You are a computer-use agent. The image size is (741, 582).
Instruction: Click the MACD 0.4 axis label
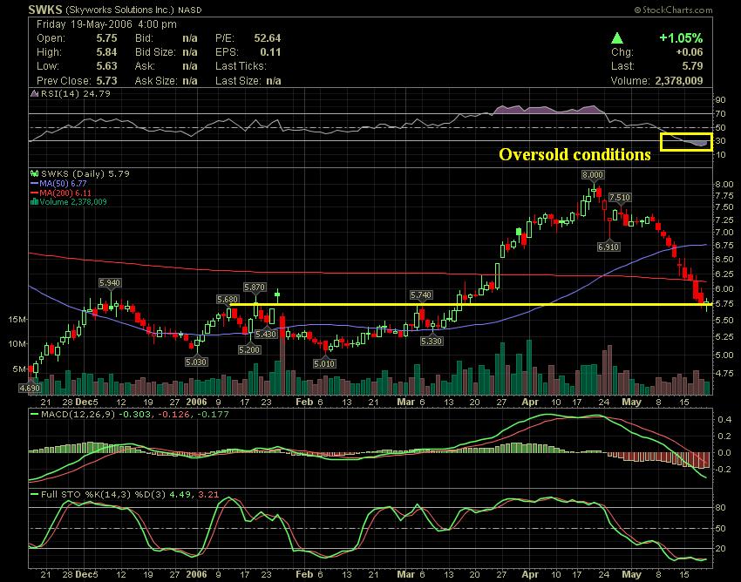click(723, 420)
